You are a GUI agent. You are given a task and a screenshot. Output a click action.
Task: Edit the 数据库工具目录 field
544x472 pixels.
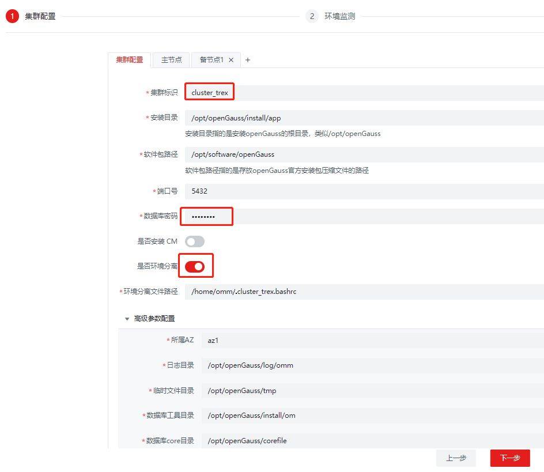click(373, 416)
